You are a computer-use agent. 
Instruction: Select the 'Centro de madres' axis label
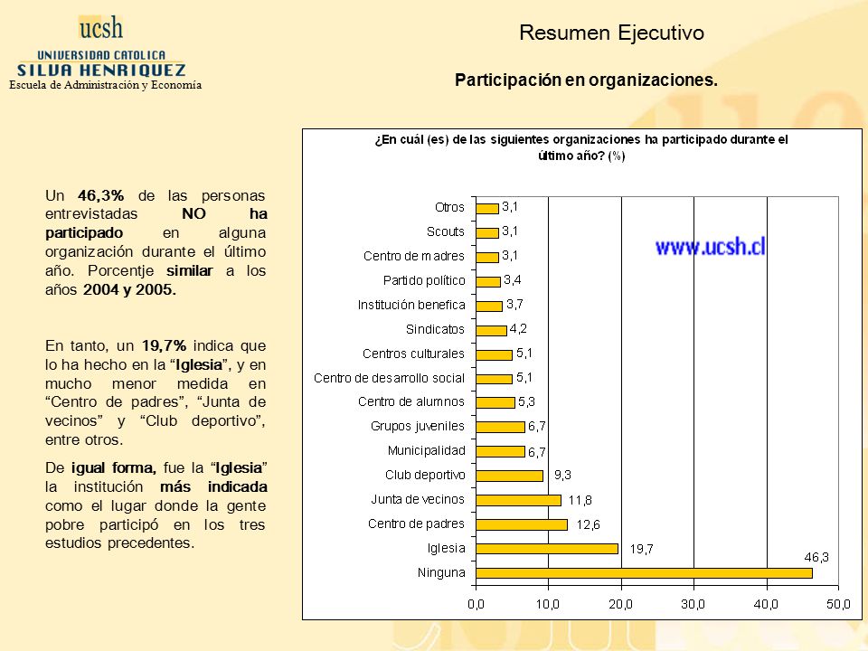click(414, 256)
